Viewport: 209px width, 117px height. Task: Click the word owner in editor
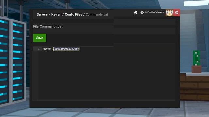(47, 49)
